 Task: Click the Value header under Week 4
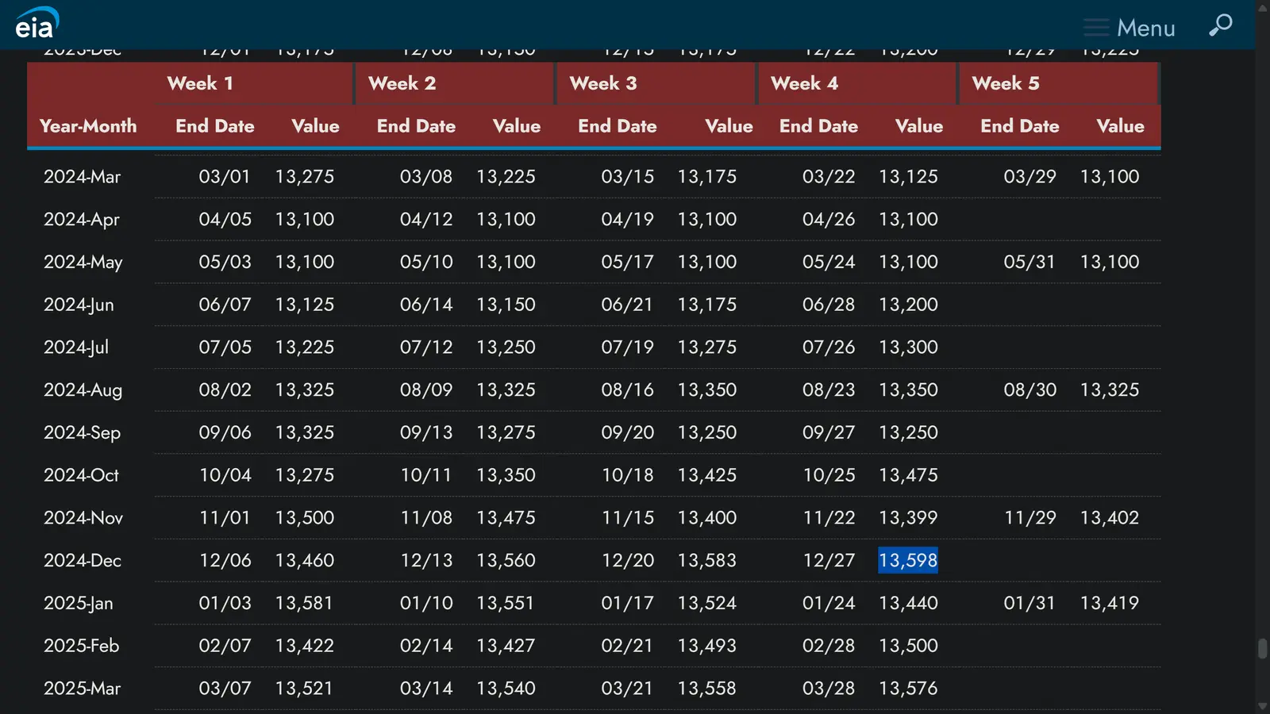coord(918,125)
